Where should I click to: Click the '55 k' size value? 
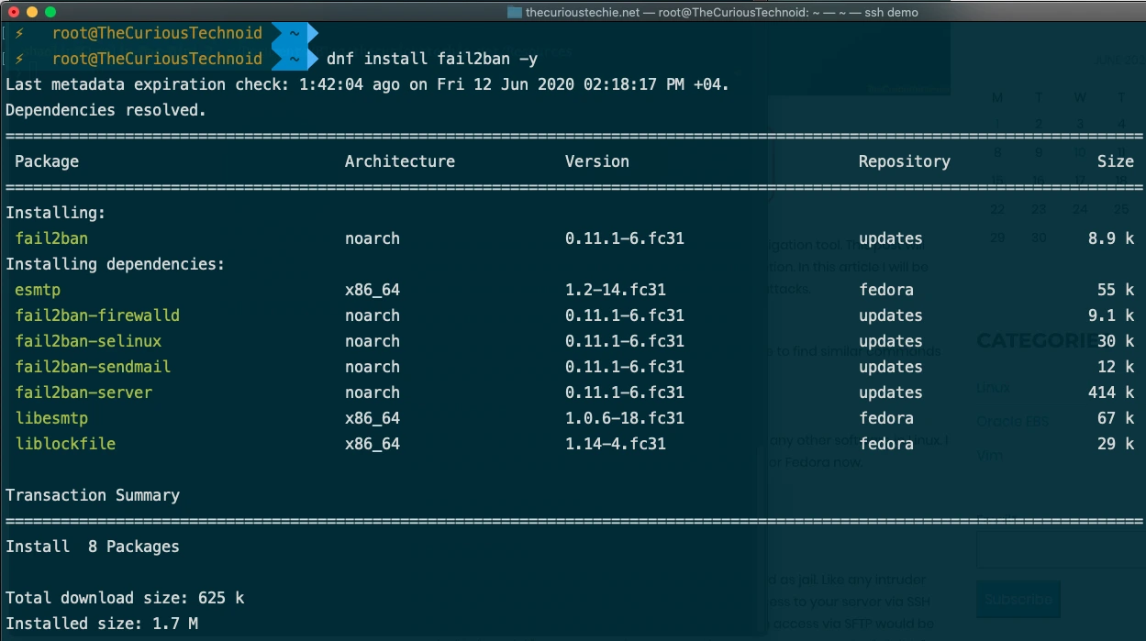pos(1116,290)
